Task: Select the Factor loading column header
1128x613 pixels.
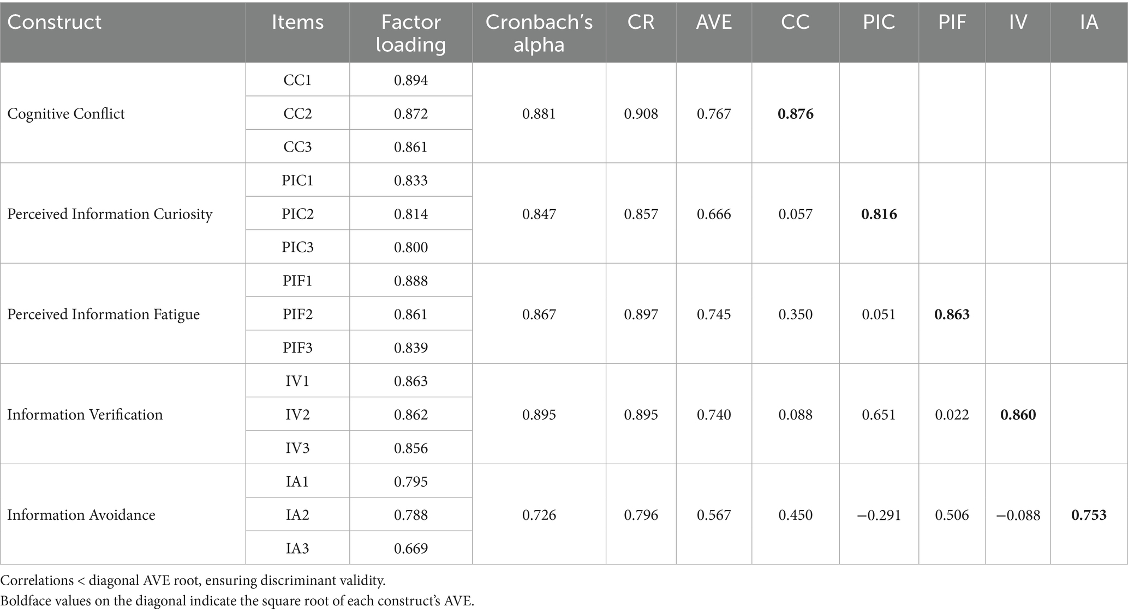Action: coord(410,33)
